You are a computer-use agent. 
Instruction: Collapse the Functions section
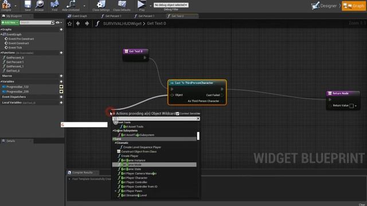point(1,53)
